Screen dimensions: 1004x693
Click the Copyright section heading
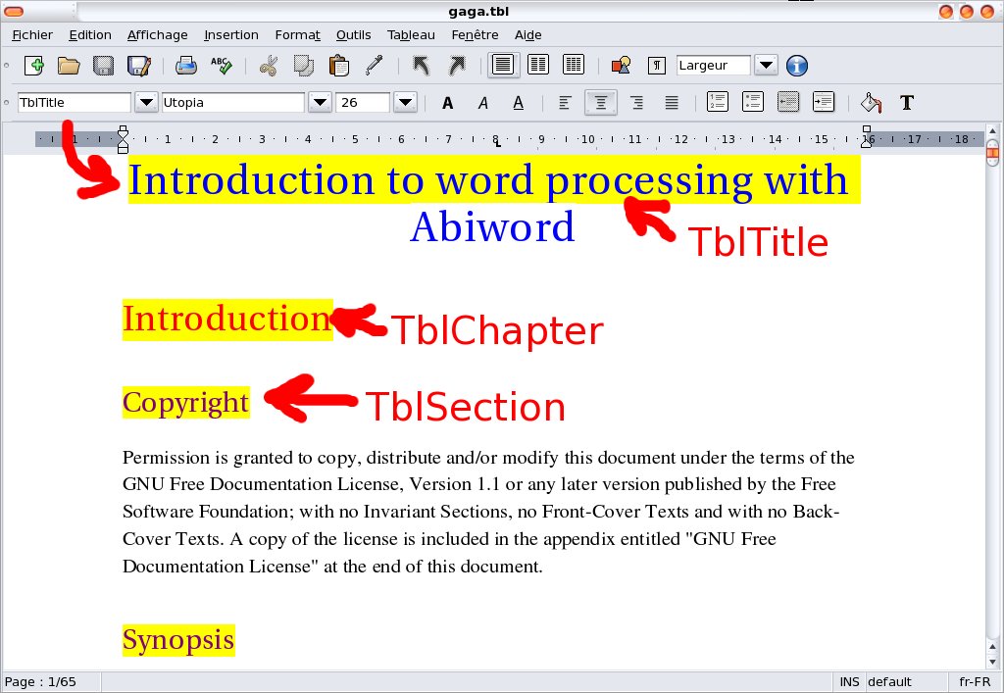[x=185, y=403]
